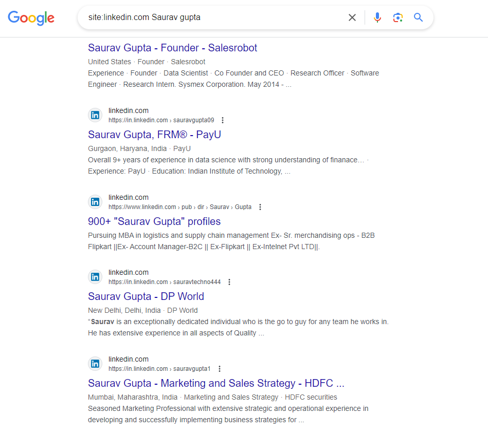Expand options for the 900+ profiles result
The width and height of the screenshot is (488, 433).
point(260,206)
